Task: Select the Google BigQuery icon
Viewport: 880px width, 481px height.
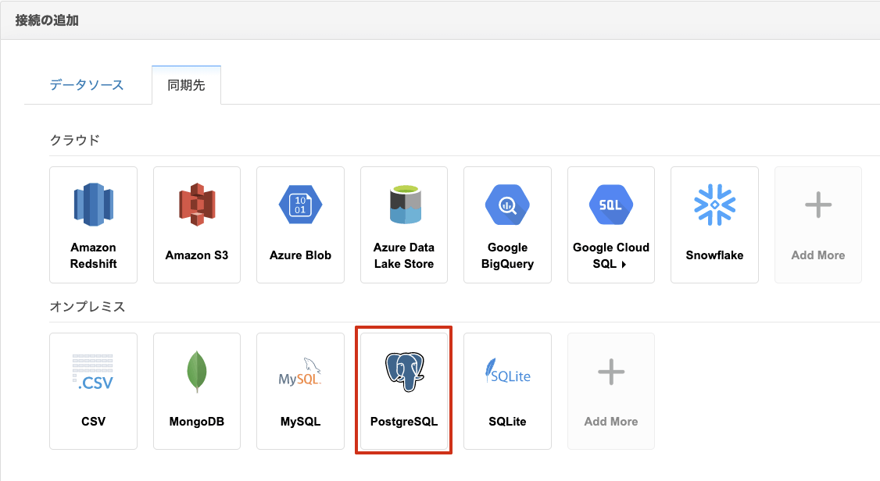Action: (507, 205)
